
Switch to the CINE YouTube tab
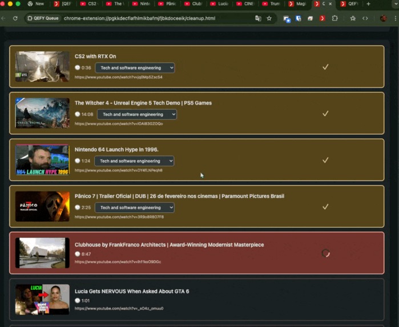245,4
